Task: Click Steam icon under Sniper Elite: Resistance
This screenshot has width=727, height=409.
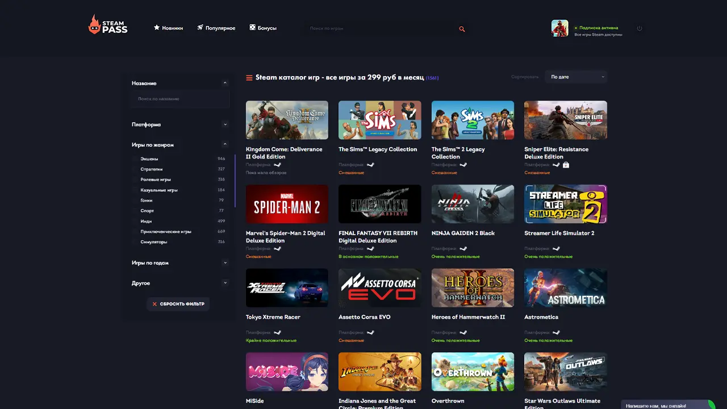Action: tap(557, 165)
